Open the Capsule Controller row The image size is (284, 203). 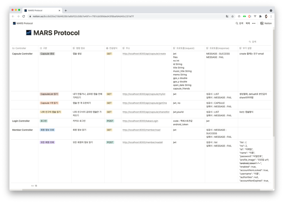(x=22, y=54)
